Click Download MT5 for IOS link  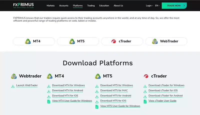113,101
